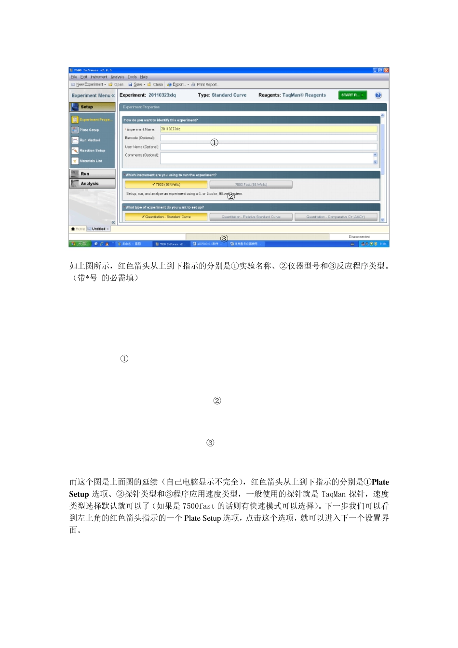The width and height of the screenshot is (458, 648).
Task: Click the Reaction Setup icon
Action: pos(75,150)
